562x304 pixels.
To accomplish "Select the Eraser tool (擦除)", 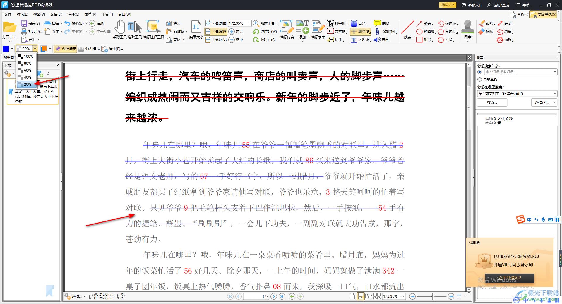I will [486, 32].
